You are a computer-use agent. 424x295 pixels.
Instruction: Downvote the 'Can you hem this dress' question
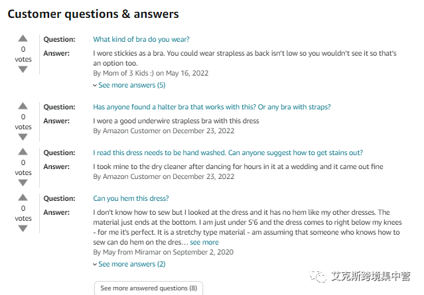[x=23, y=228]
